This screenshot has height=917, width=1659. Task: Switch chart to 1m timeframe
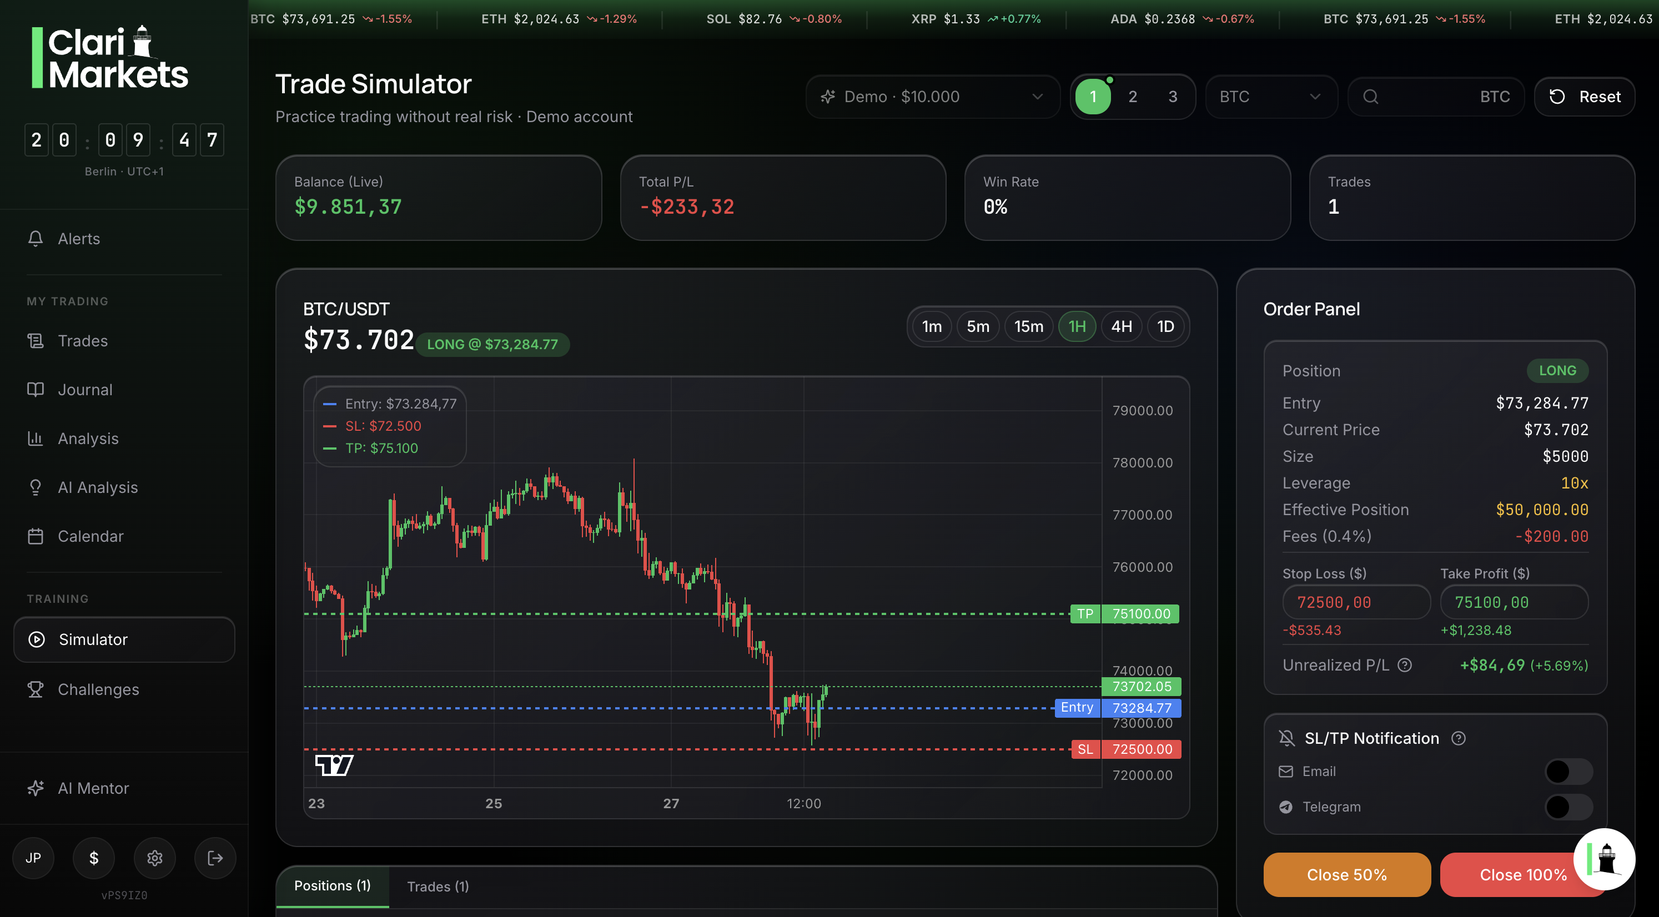932,326
